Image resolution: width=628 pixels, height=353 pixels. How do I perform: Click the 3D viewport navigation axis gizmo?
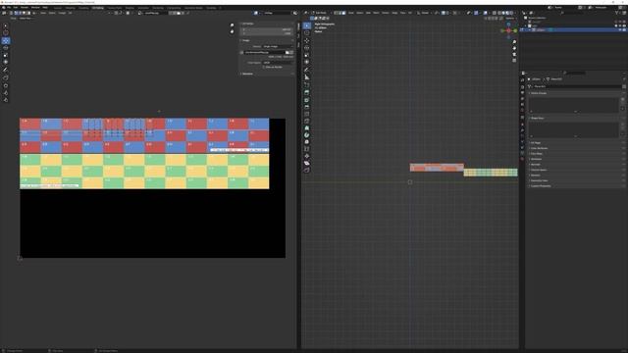click(x=508, y=30)
